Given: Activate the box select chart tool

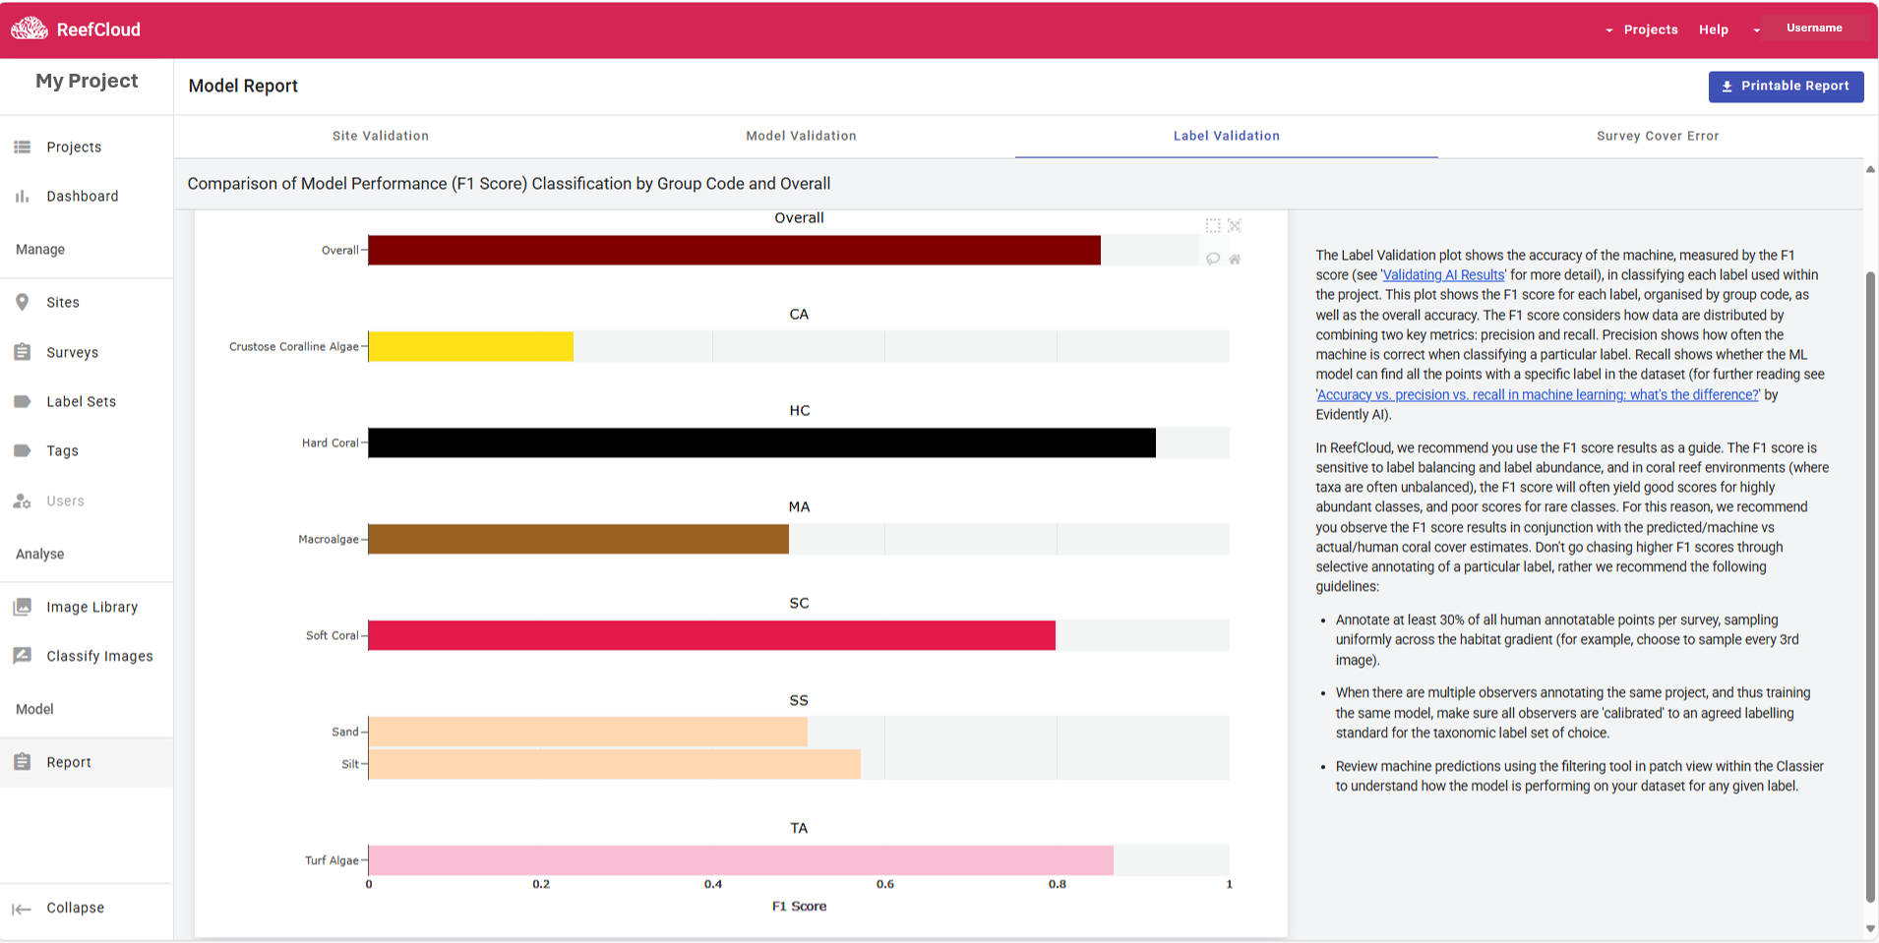Looking at the screenshot, I should (x=1213, y=226).
